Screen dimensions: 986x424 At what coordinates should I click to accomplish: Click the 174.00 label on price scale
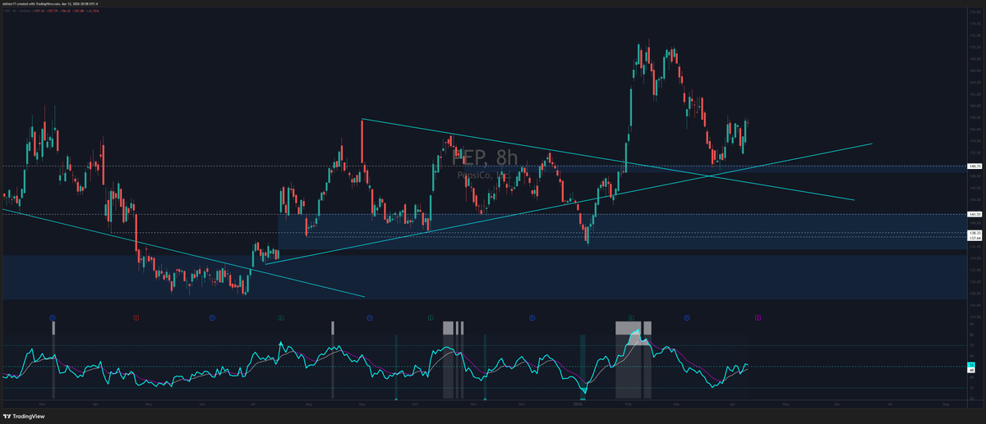(x=974, y=25)
